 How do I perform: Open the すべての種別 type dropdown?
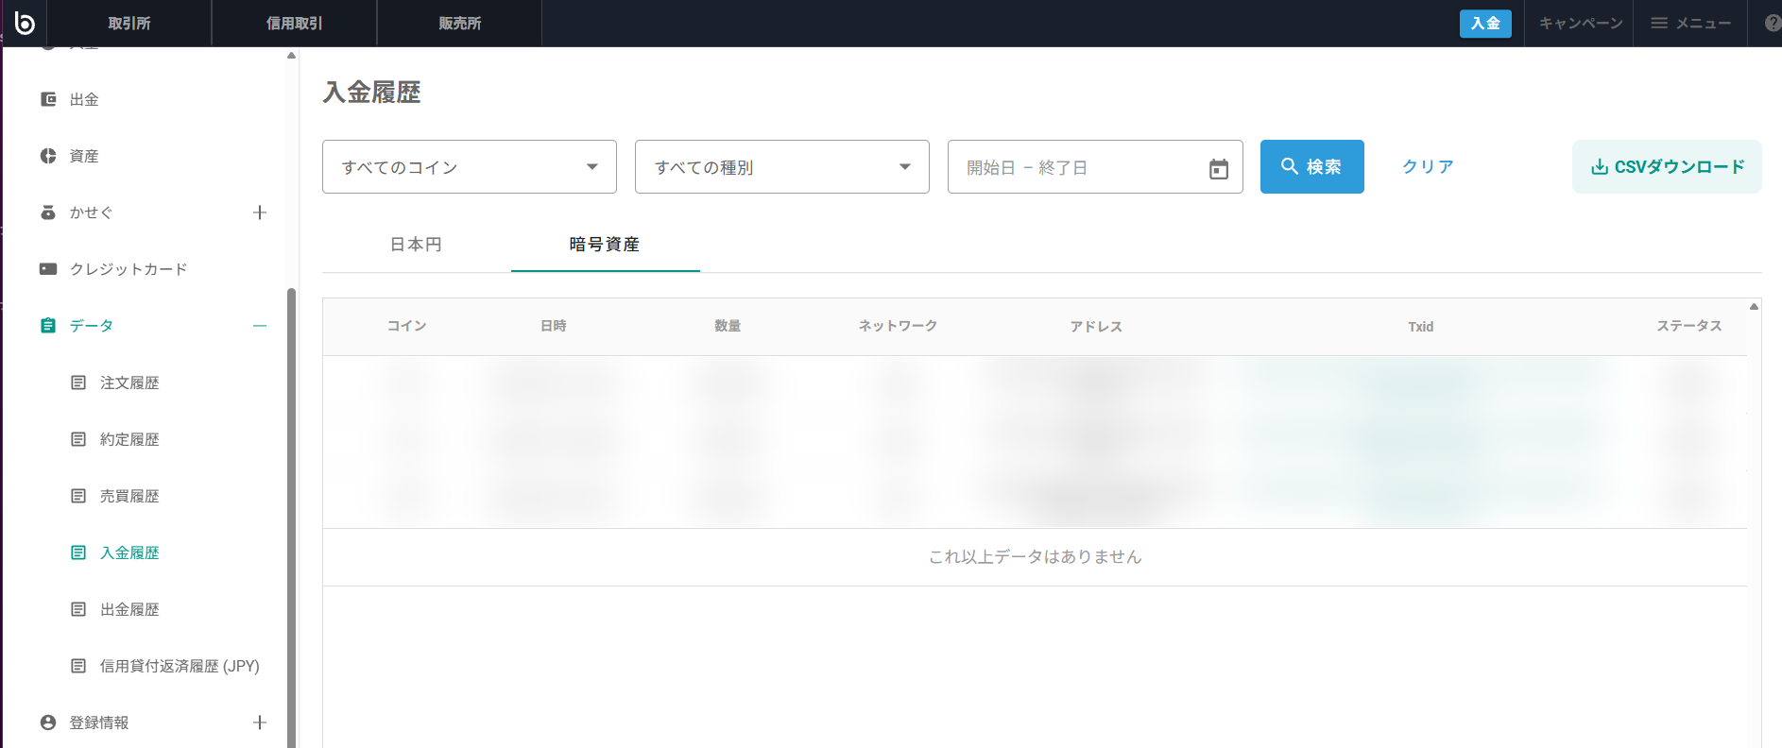point(782,167)
